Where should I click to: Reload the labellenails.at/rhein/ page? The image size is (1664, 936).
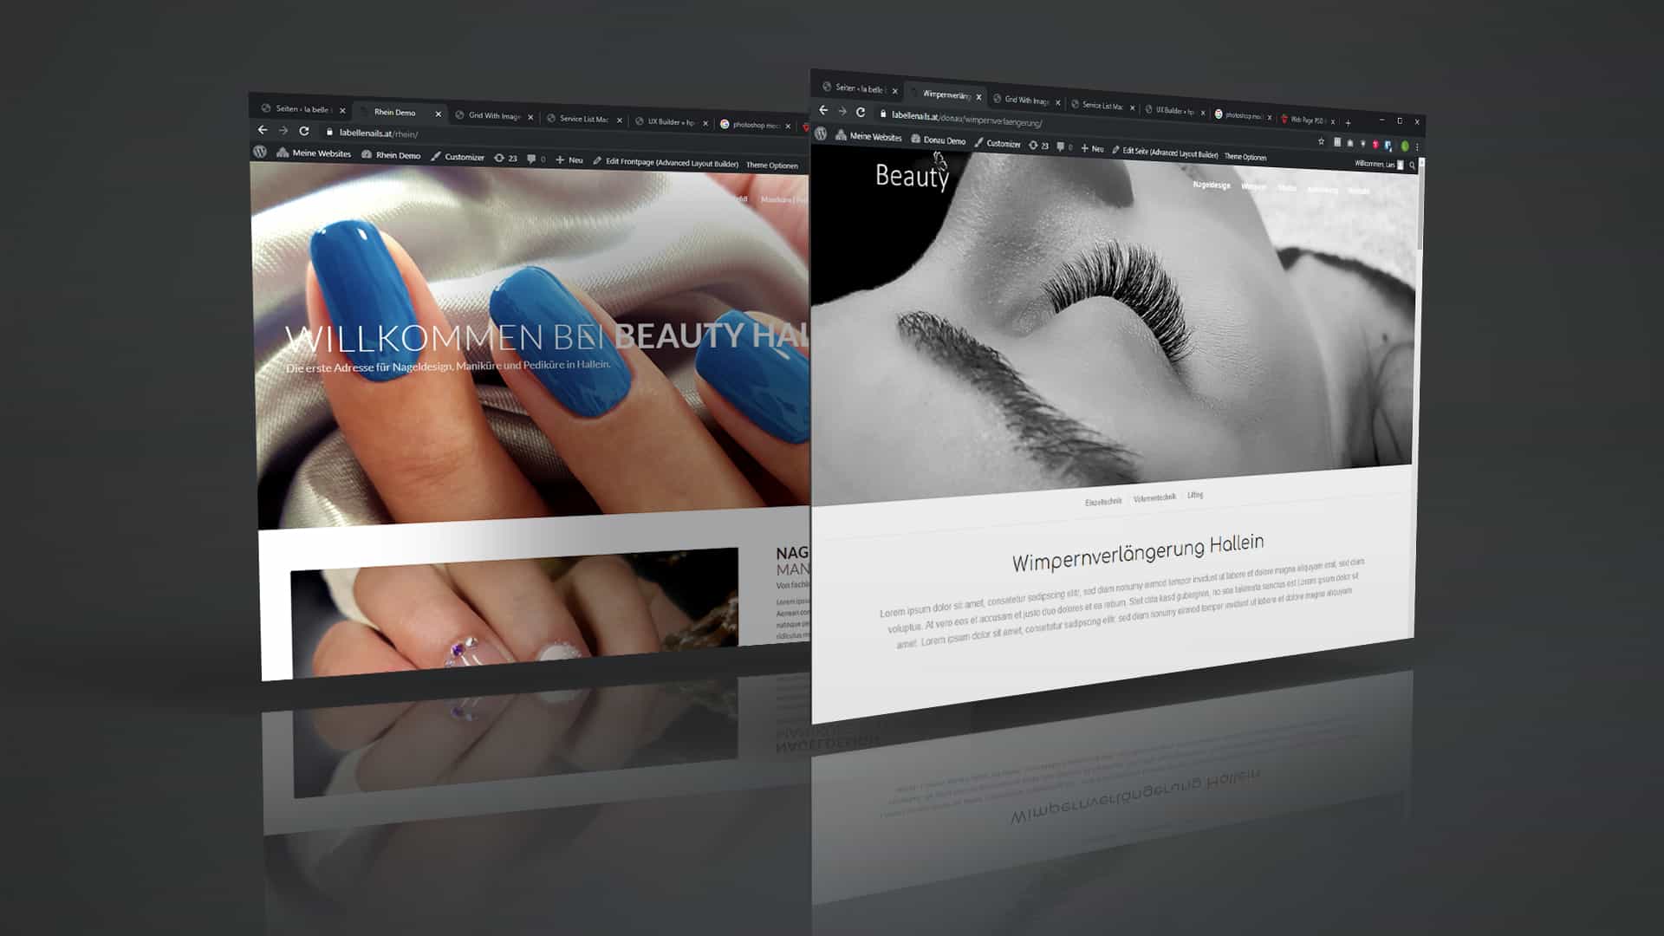(304, 131)
